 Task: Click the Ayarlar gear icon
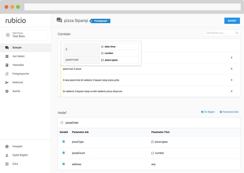click(7, 91)
